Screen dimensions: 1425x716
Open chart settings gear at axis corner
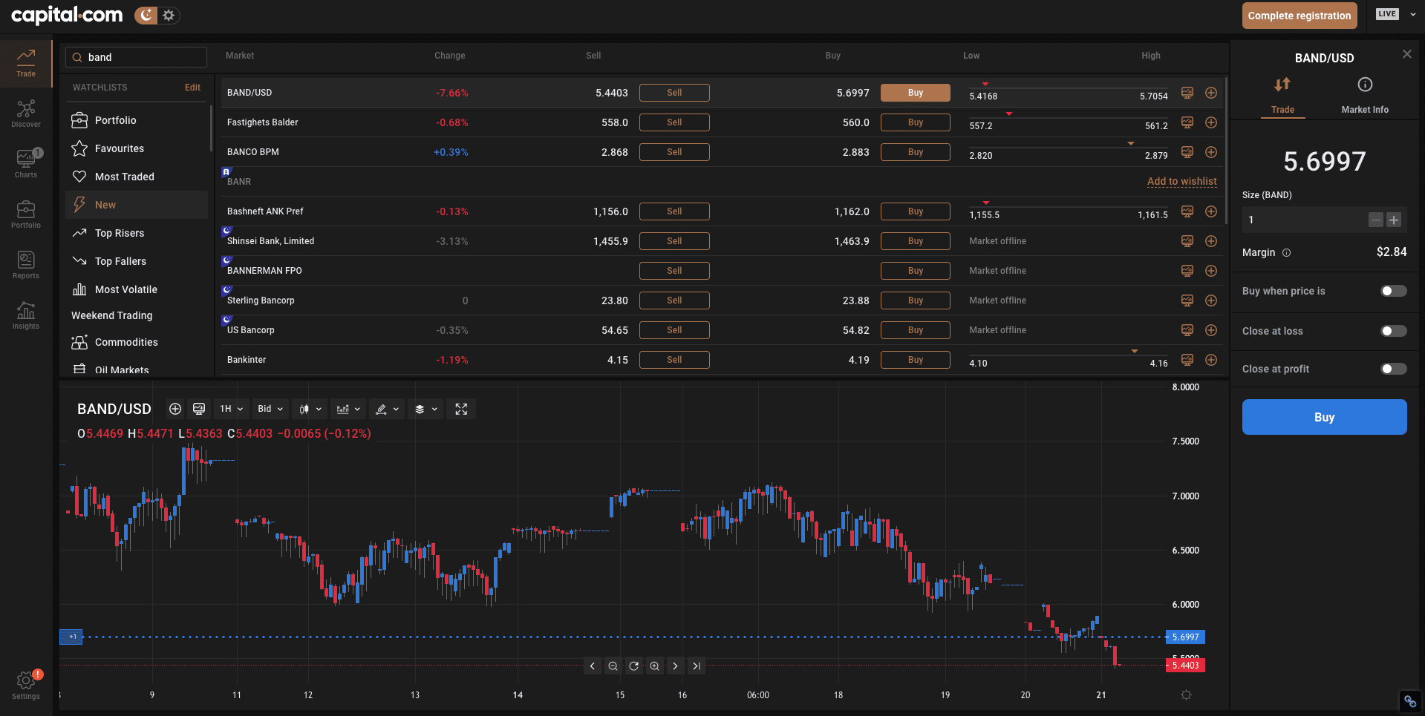coord(1186,695)
